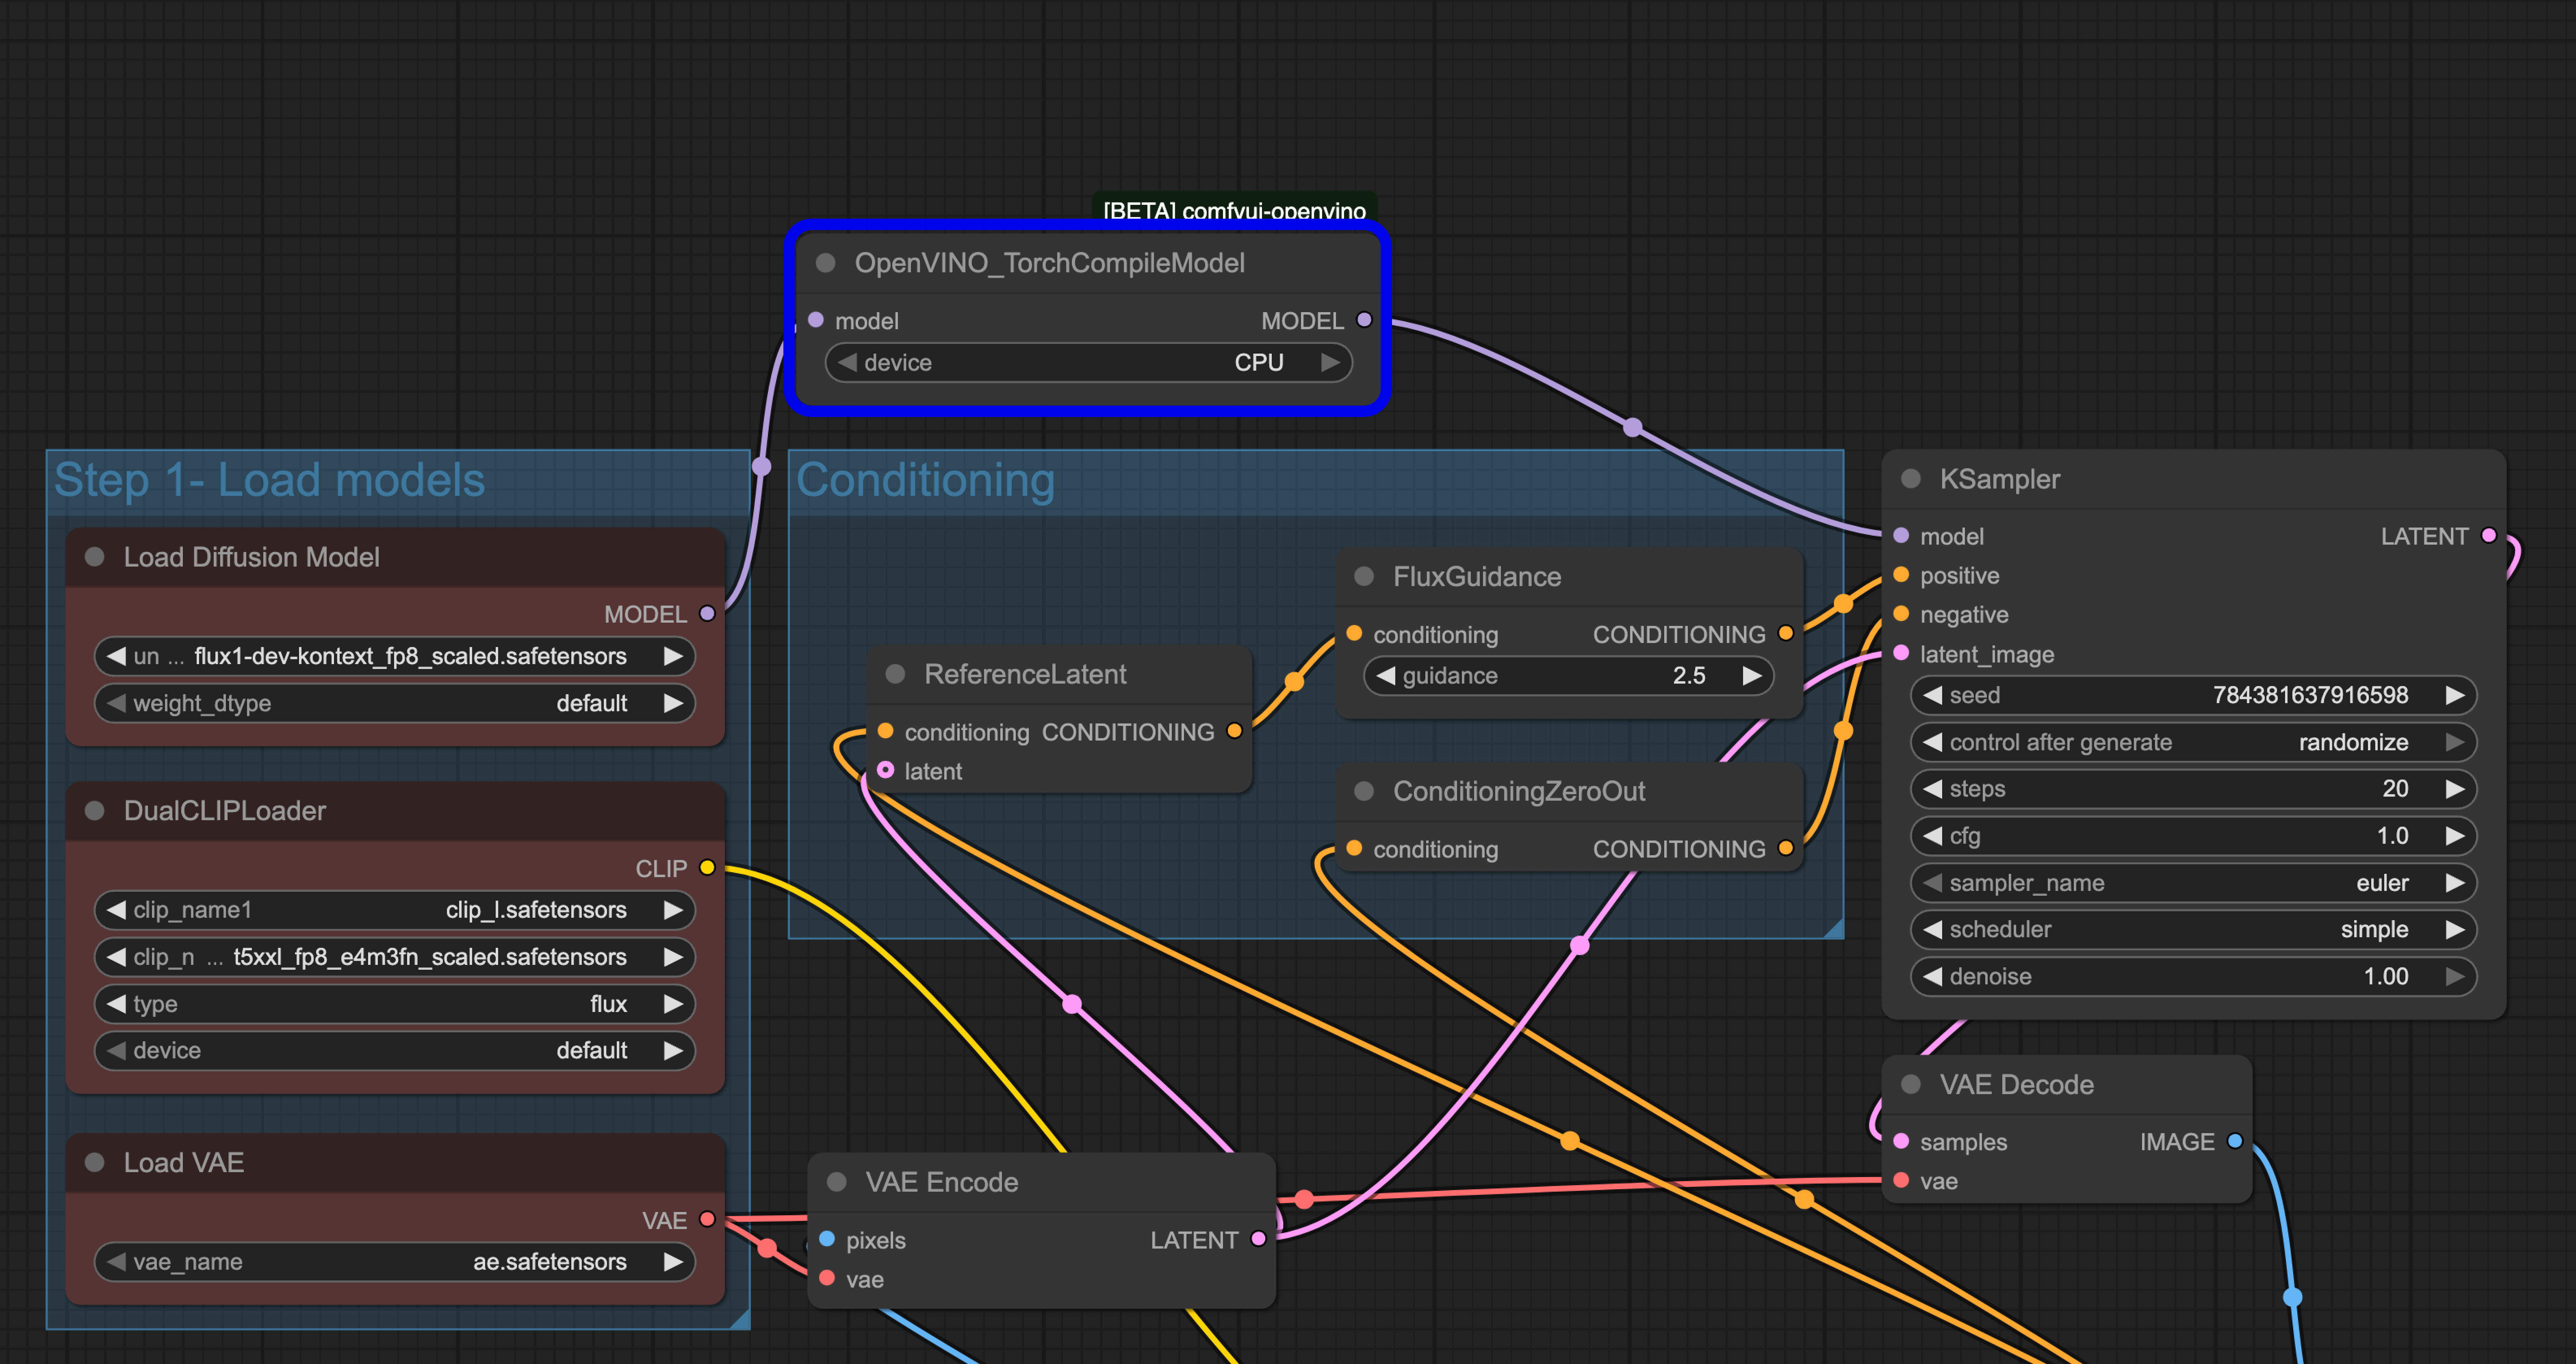Click the Load Diffusion Model collapse dot

click(x=95, y=557)
